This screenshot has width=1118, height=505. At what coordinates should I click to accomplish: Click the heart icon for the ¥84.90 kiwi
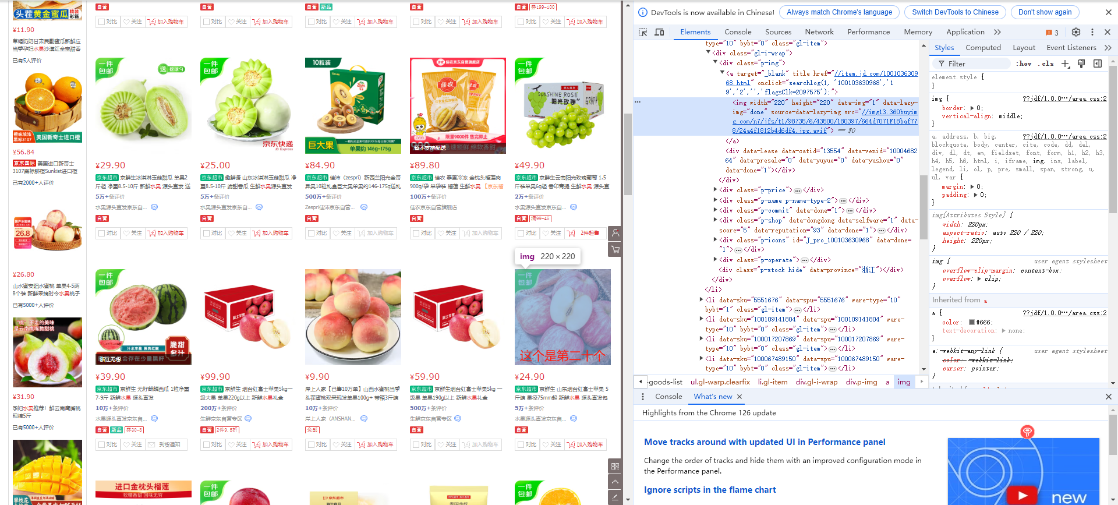click(x=335, y=233)
